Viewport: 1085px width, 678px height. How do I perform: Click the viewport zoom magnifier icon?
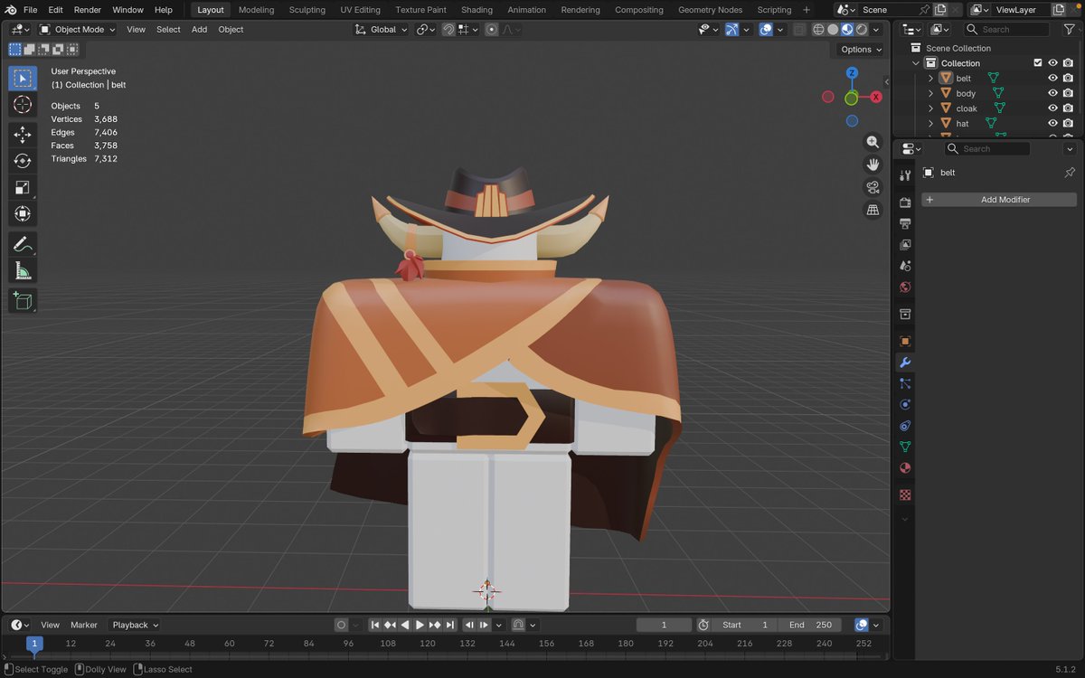[873, 142]
